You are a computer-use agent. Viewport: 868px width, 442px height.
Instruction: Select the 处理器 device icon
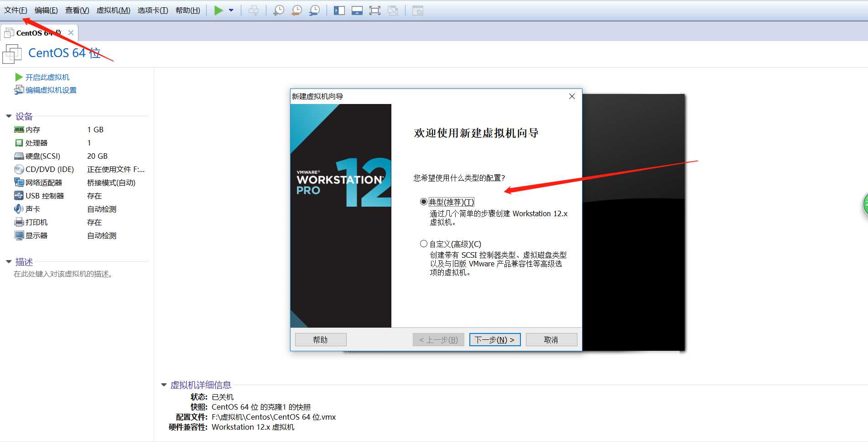[x=19, y=143]
